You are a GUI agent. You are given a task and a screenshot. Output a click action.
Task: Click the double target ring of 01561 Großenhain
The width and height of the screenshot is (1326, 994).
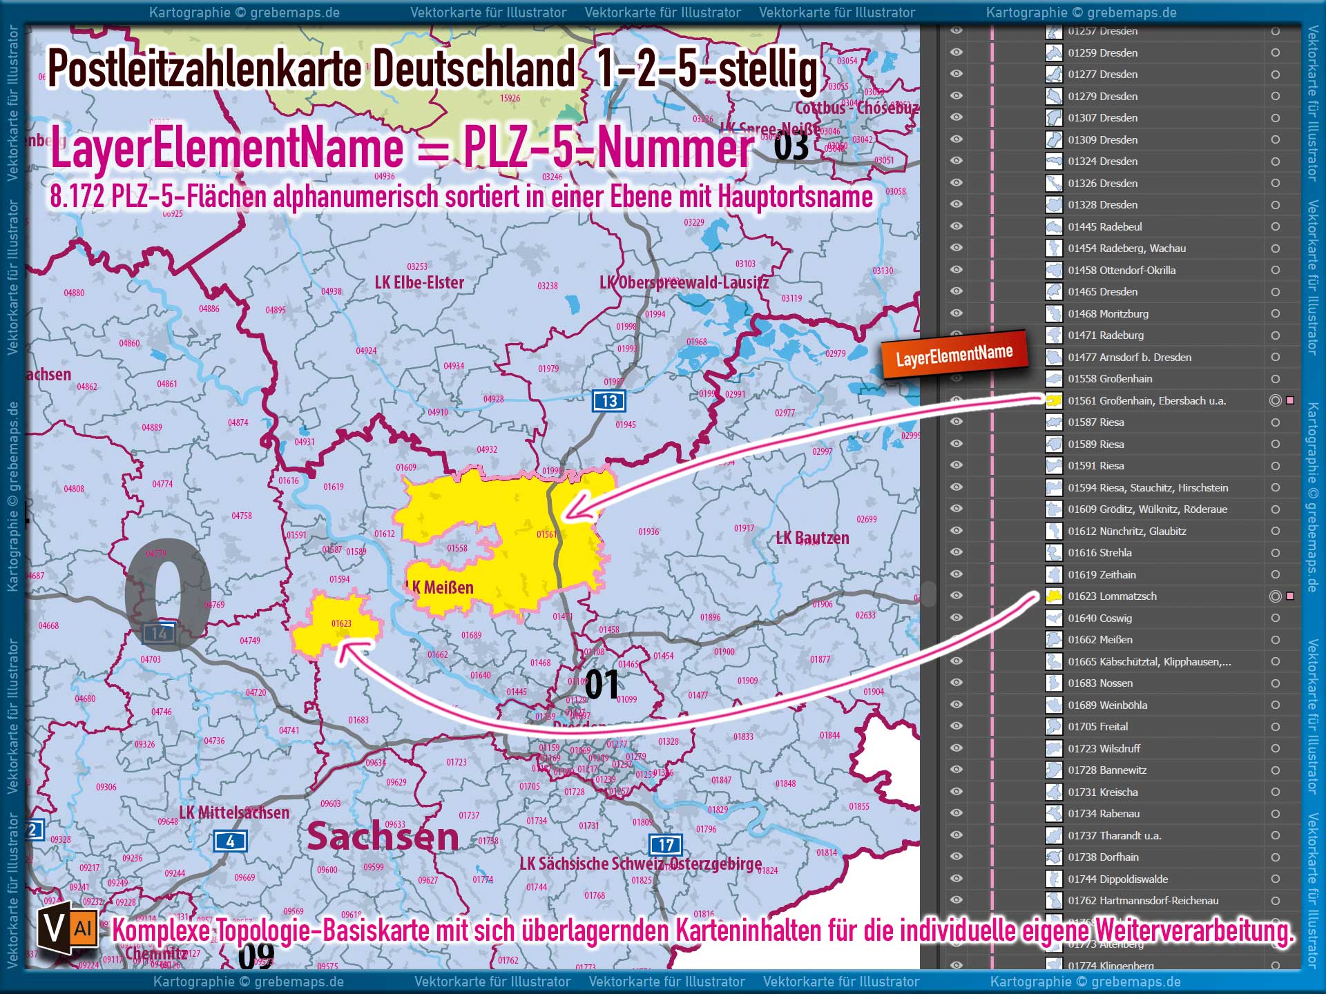click(1276, 400)
